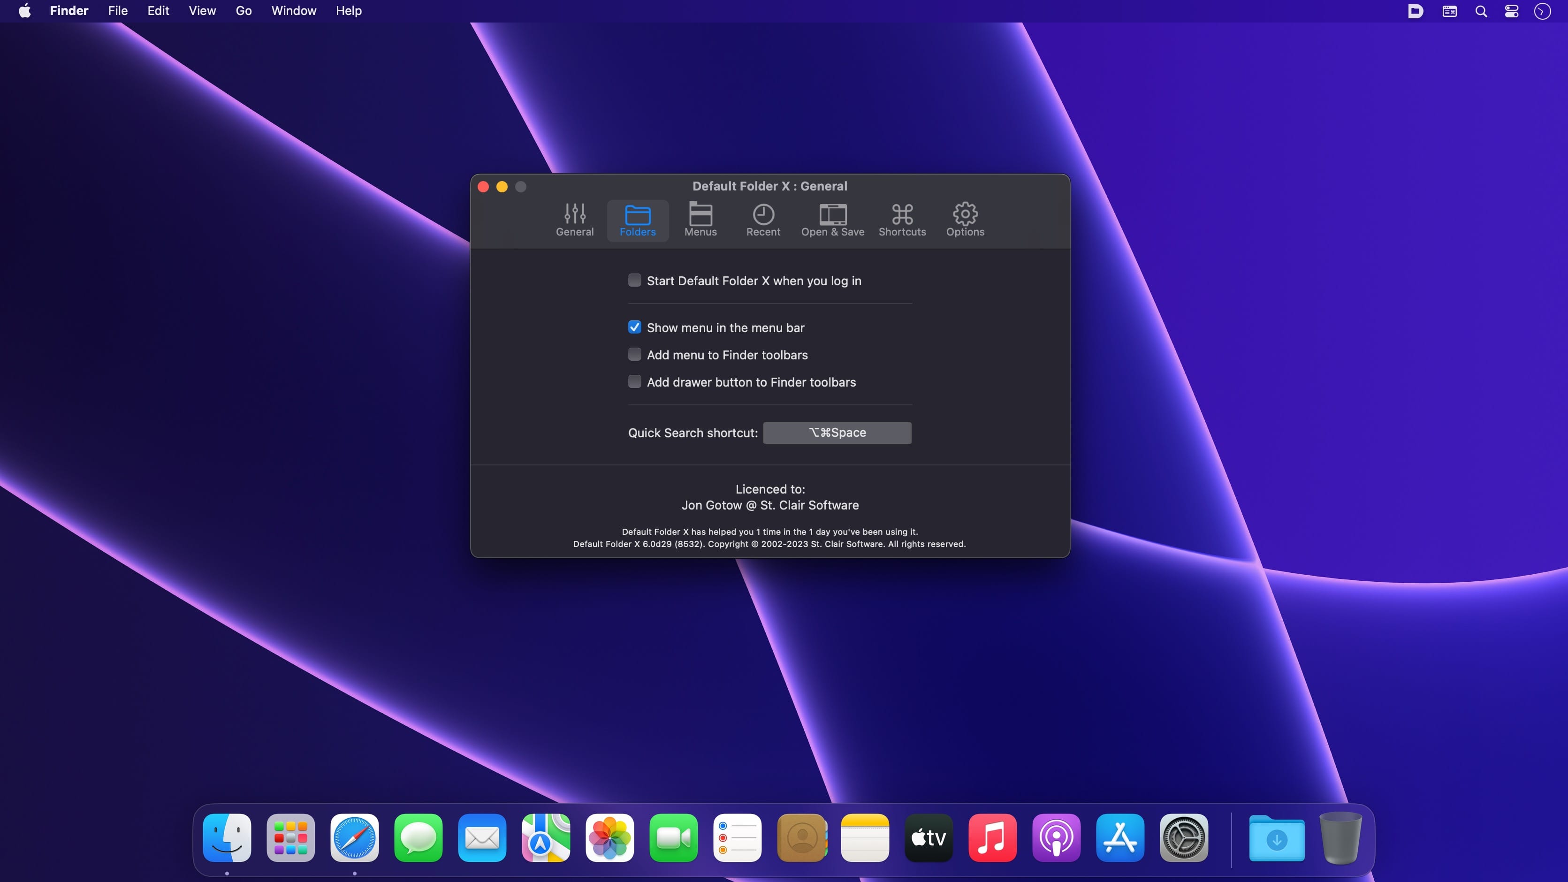Open the Options gear pane
Screen dimensions: 1568x882
click(x=965, y=220)
